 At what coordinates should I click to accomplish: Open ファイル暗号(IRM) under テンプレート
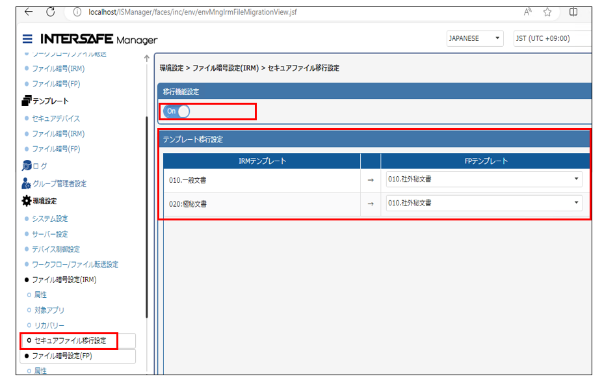coord(59,134)
